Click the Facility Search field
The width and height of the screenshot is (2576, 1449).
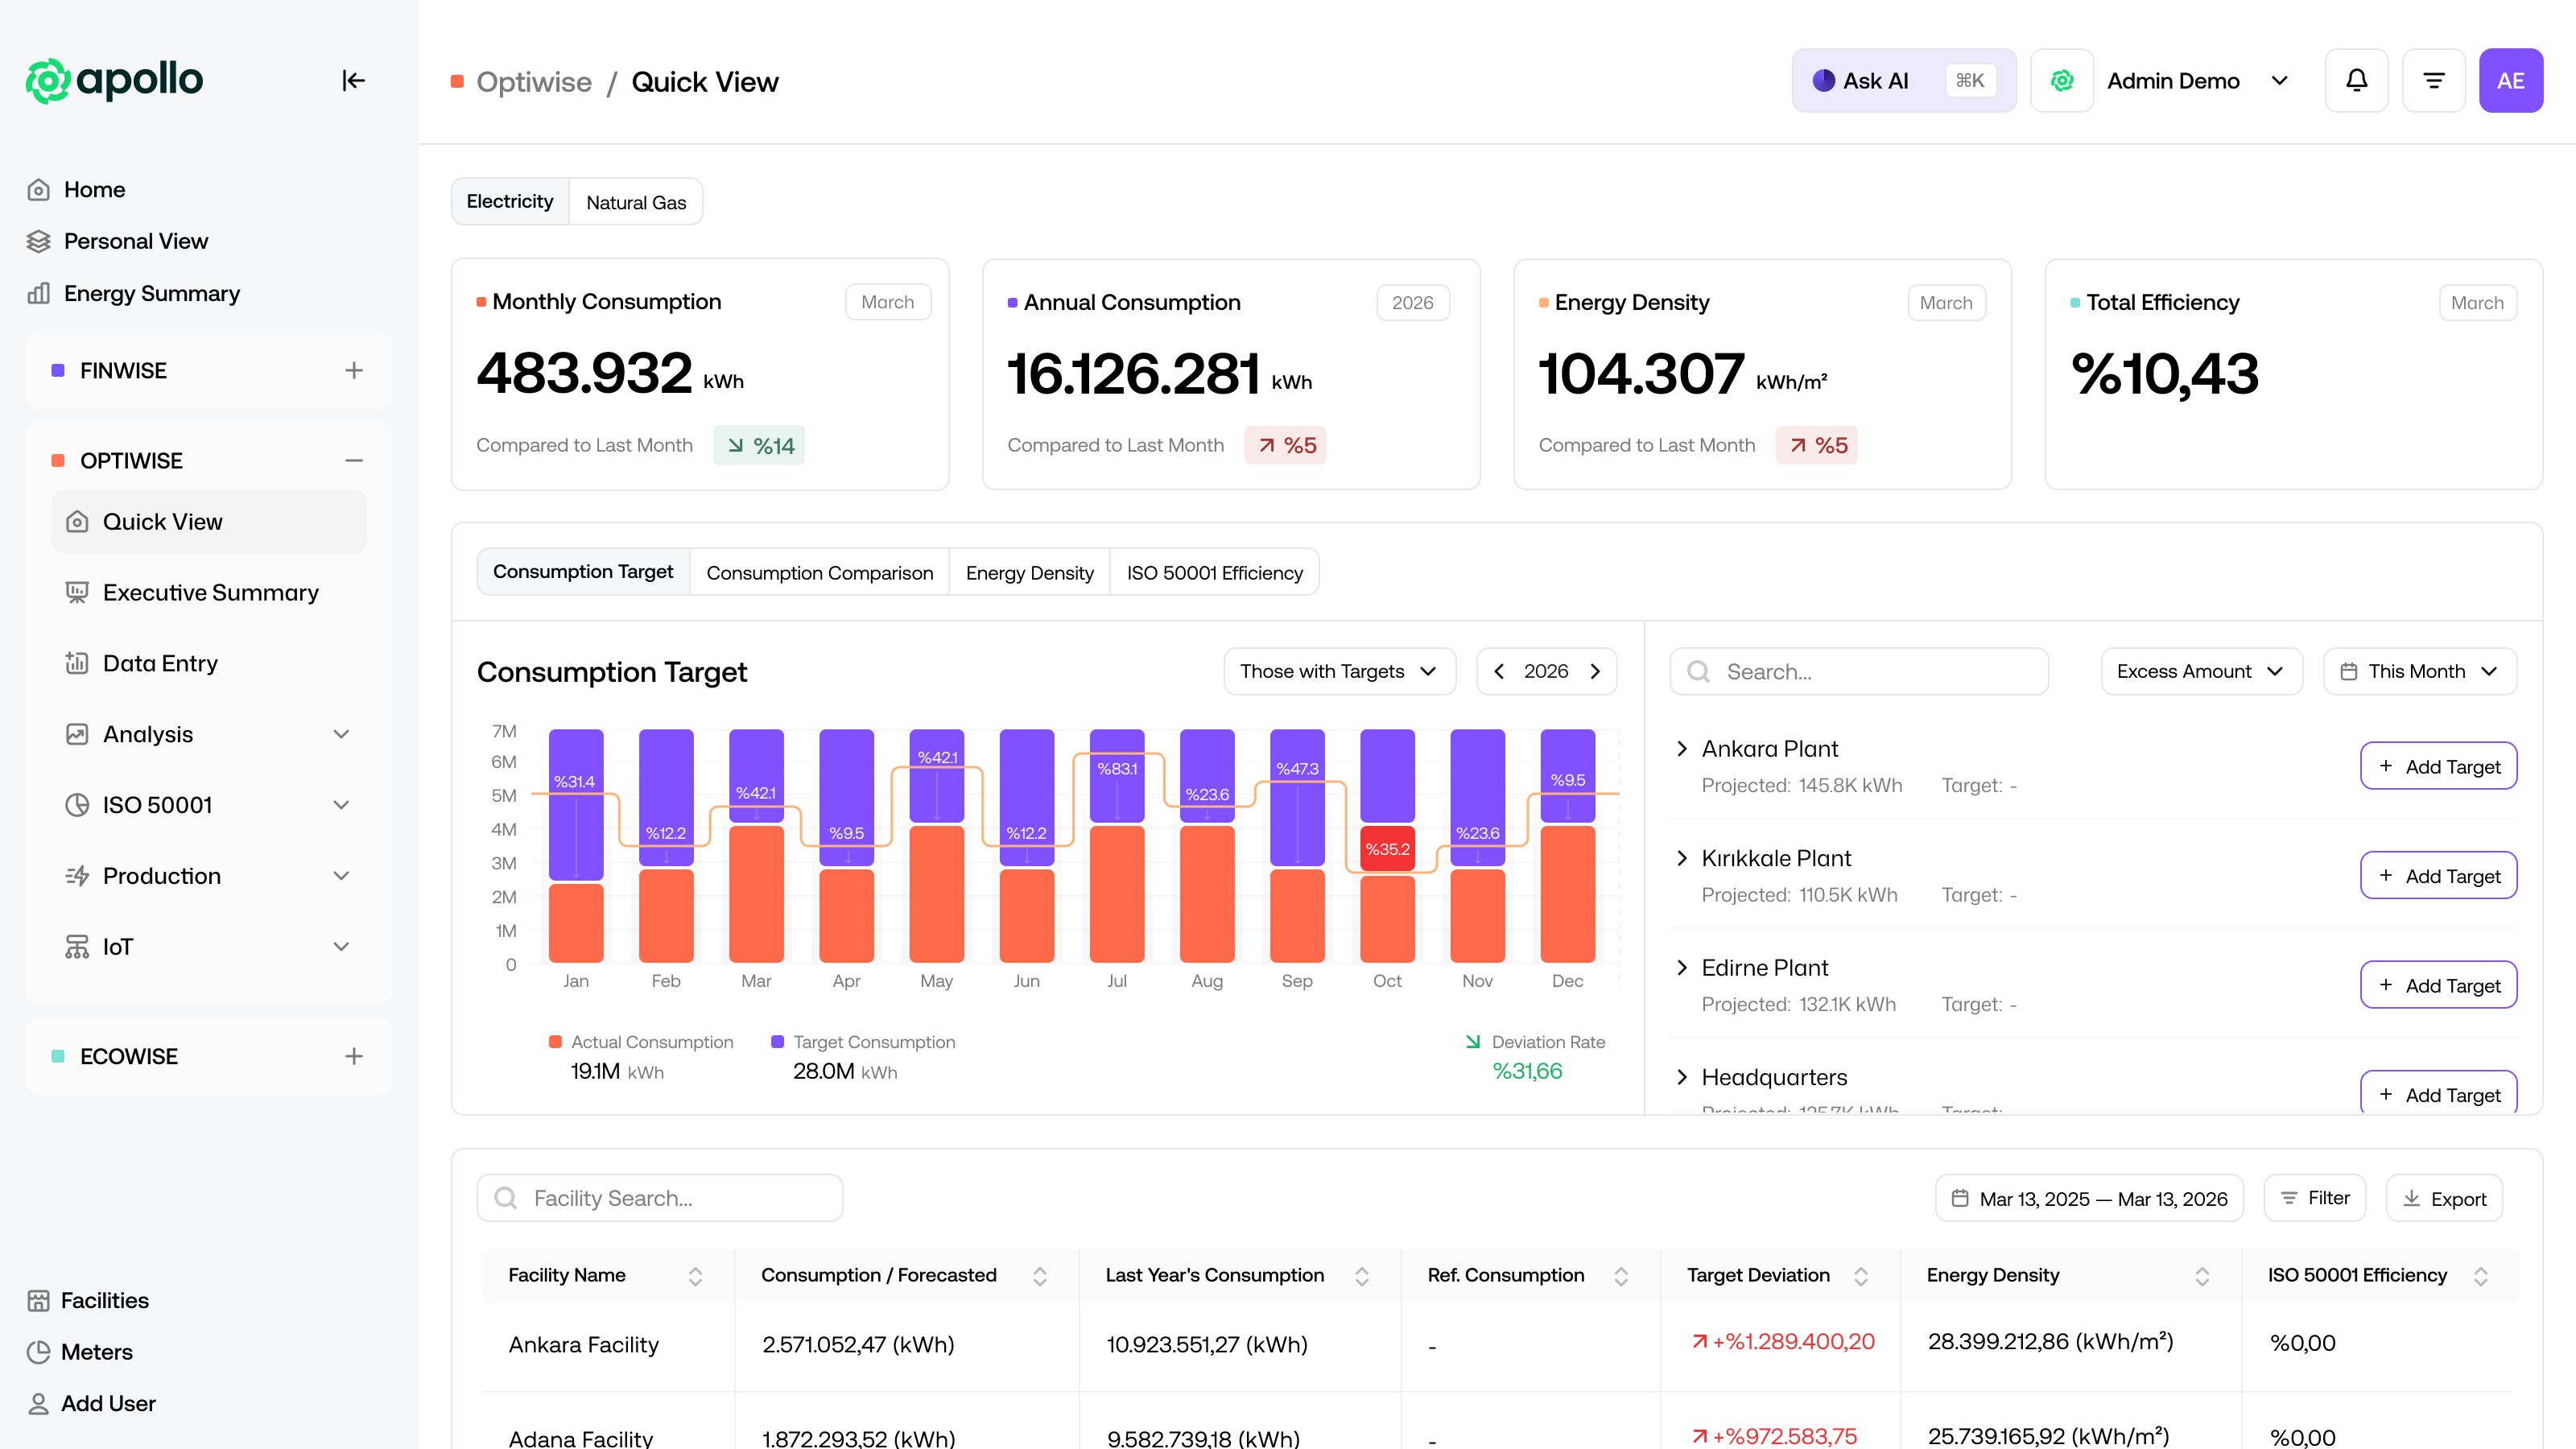660,1198
